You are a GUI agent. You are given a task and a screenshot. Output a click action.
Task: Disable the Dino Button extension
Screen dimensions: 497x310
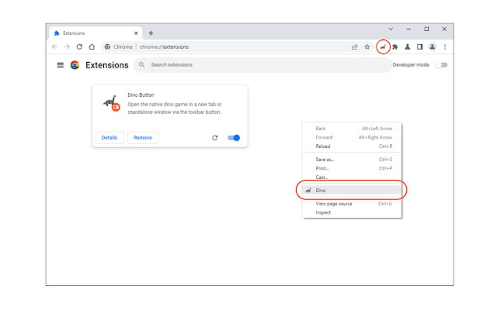pos(232,138)
